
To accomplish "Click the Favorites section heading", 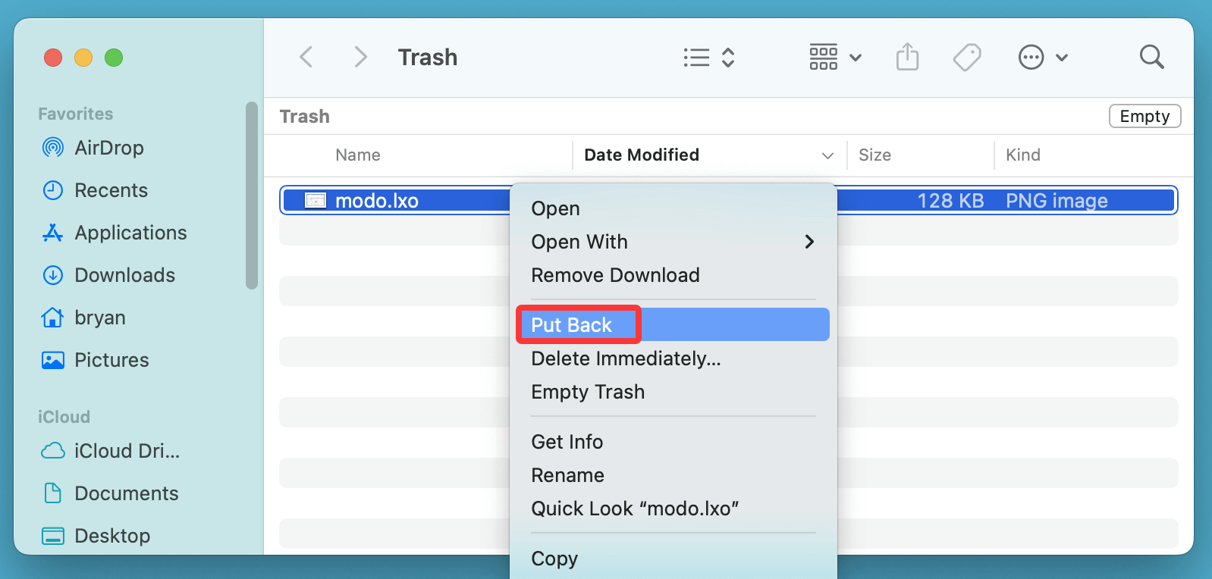I will 76,114.
